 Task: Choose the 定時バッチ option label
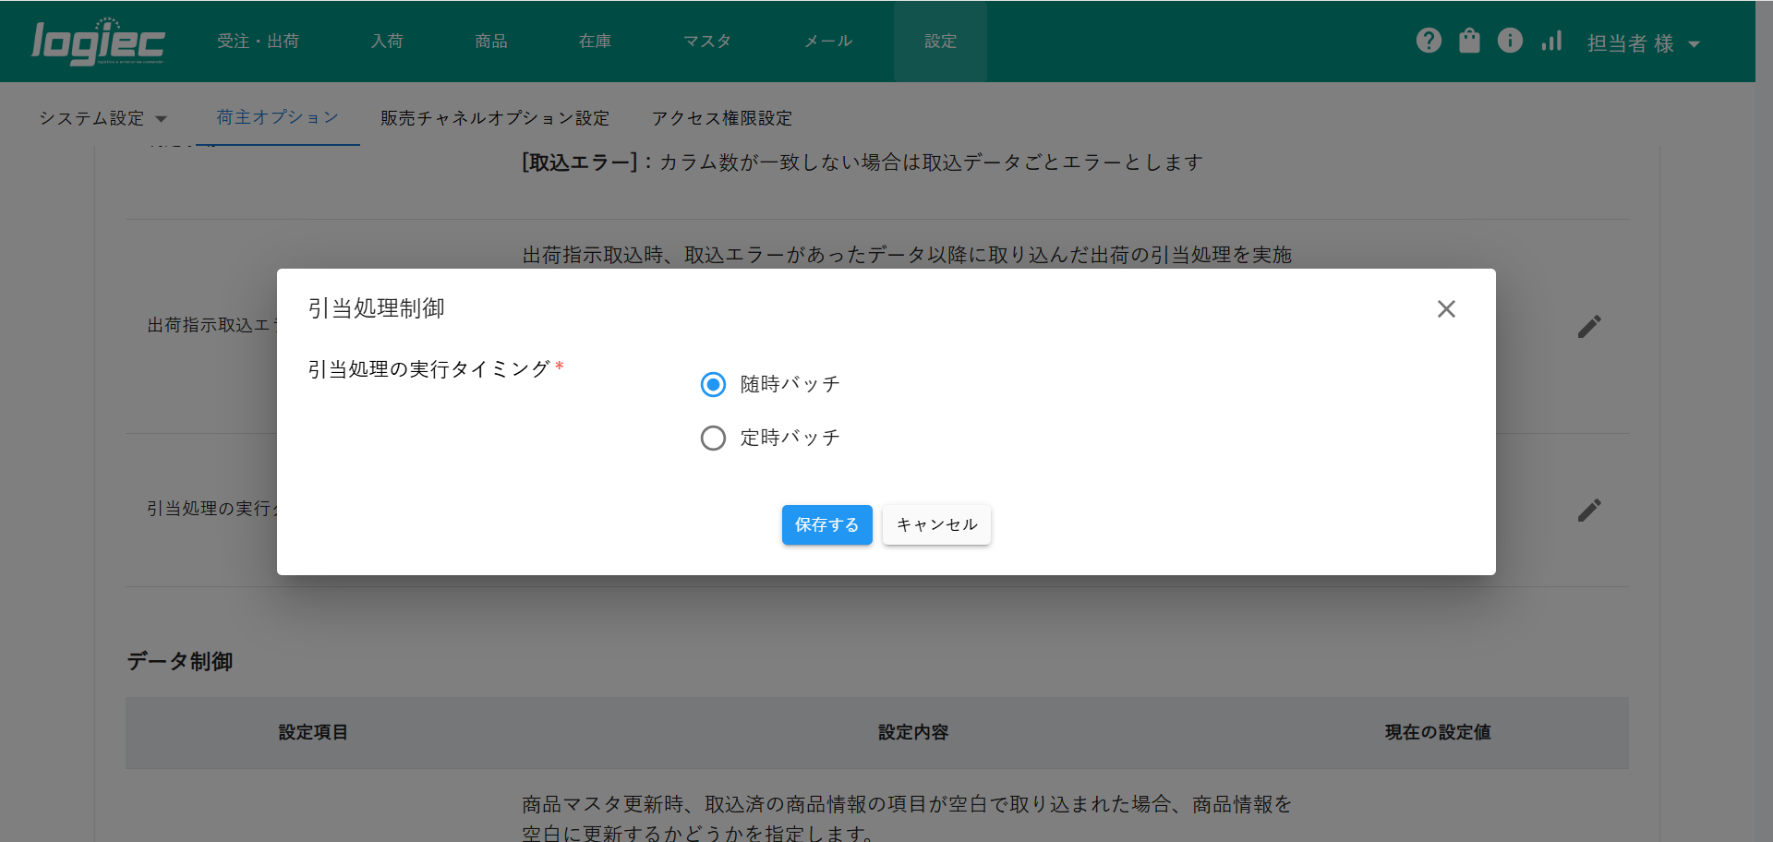click(790, 438)
